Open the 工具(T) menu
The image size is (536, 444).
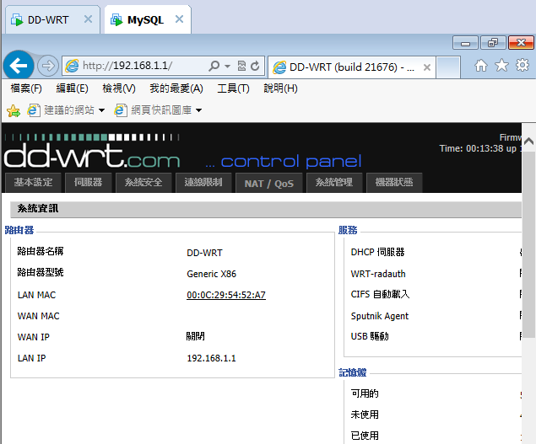[x=233, y=88]
